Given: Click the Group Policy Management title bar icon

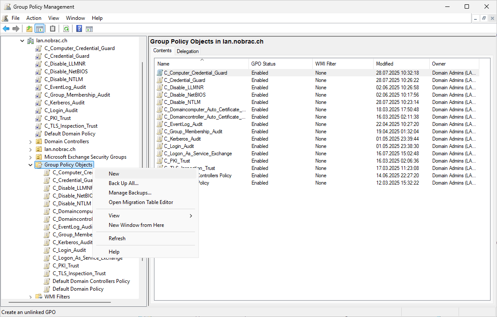Looking at the screenshot, I should coord(7,6).
